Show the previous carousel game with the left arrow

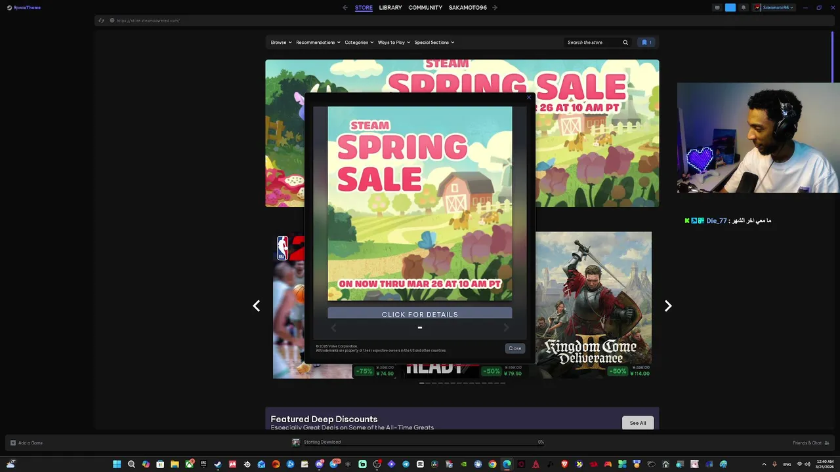point(257,306)
